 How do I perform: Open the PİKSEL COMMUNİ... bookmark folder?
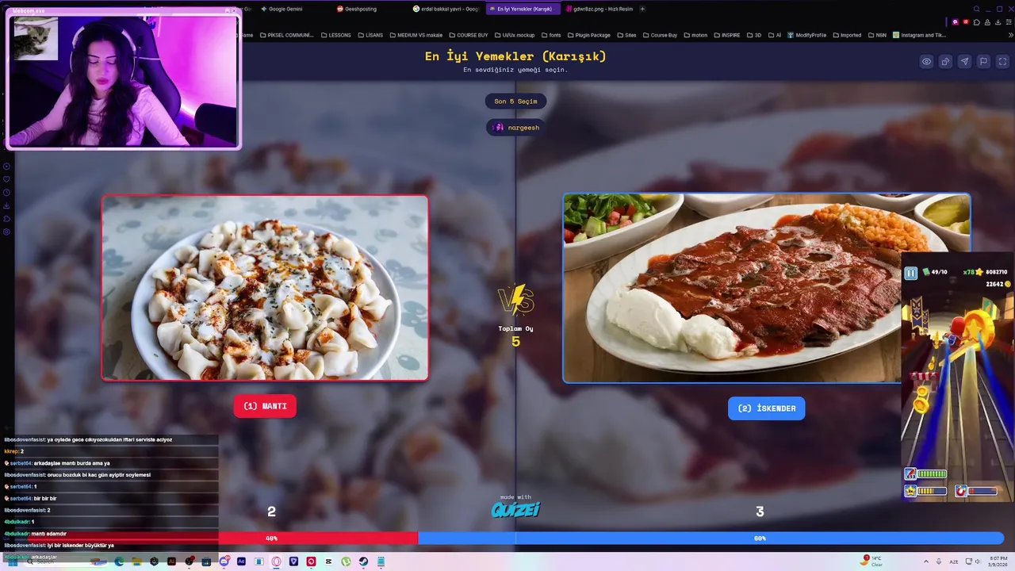287,35
